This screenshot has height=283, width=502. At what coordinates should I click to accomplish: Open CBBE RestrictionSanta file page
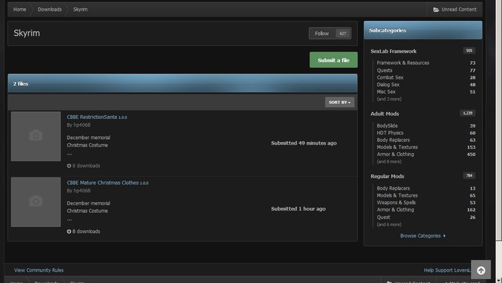click(92, 117)
